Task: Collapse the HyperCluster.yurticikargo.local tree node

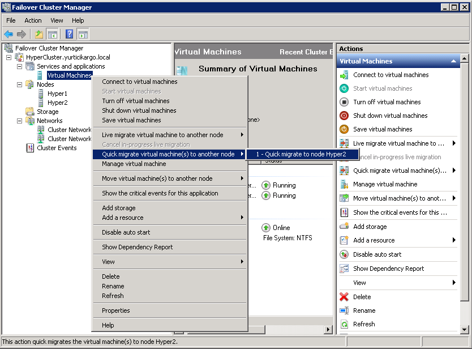Action: 8,57
